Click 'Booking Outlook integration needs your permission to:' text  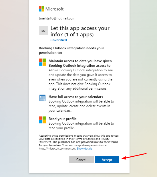[71, 50]
